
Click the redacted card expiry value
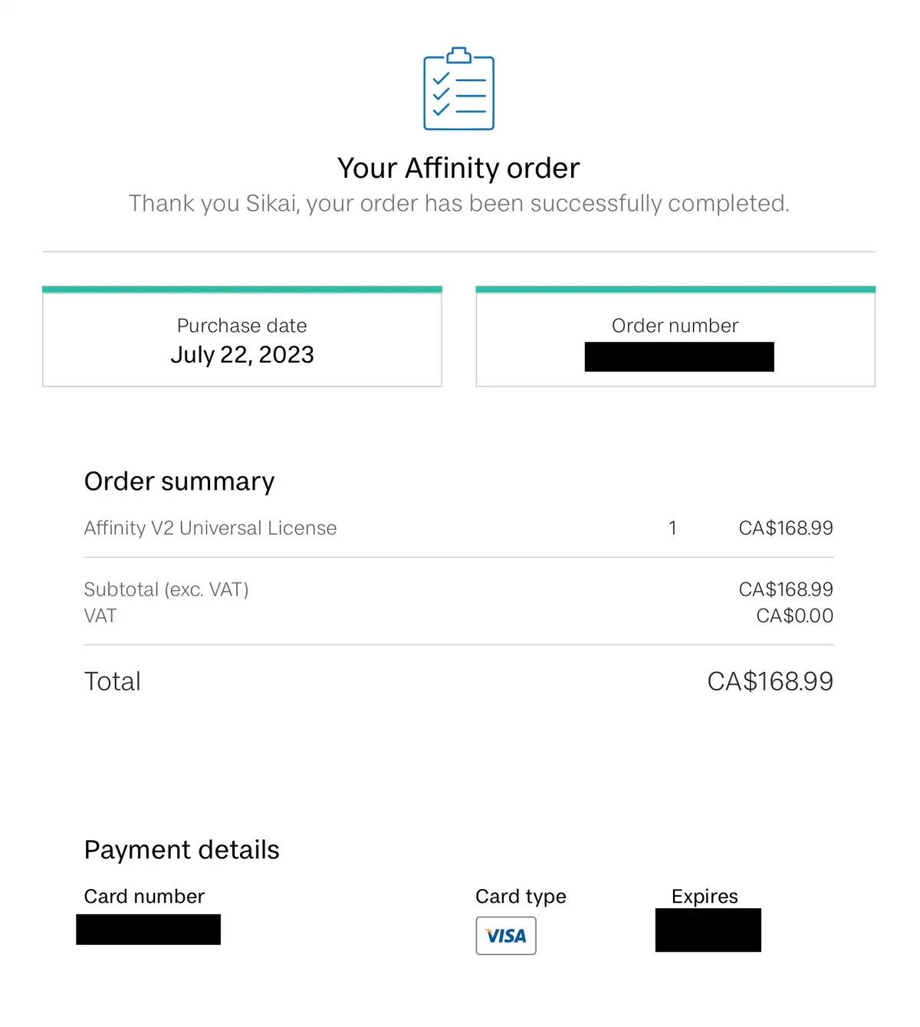click(x=708, y=930)
